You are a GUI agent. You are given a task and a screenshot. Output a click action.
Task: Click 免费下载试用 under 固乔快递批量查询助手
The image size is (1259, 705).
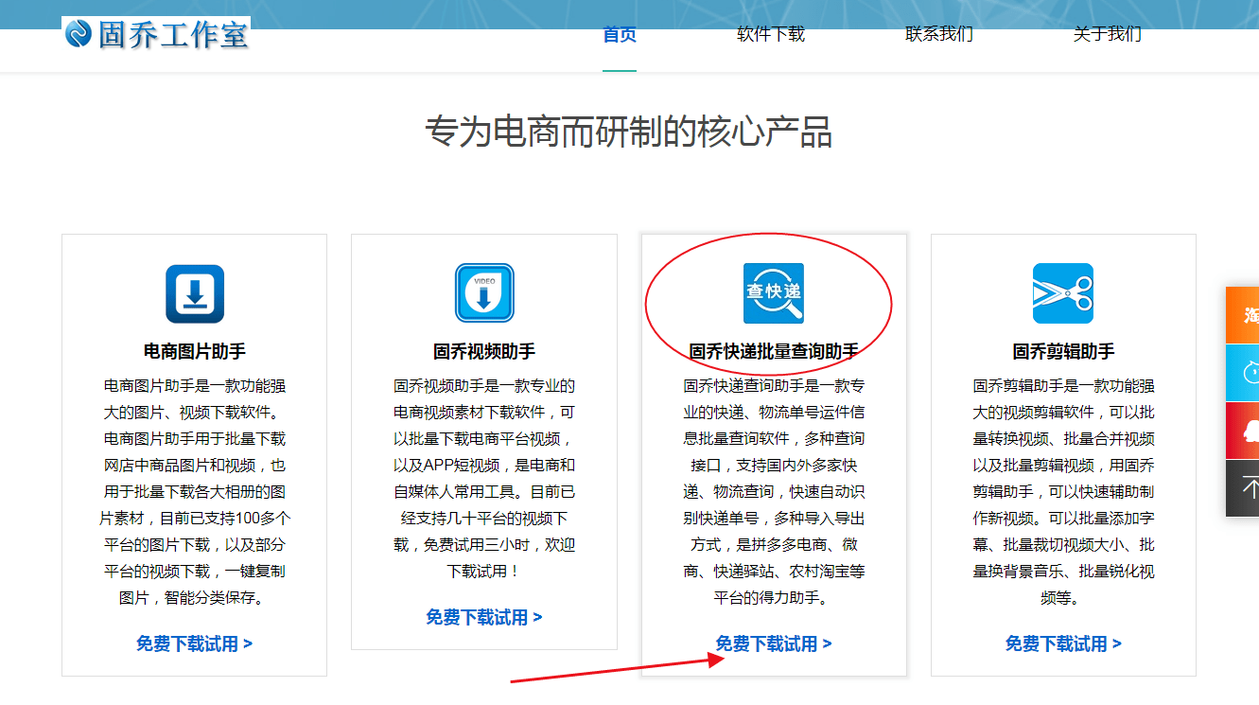pos(773,643)
